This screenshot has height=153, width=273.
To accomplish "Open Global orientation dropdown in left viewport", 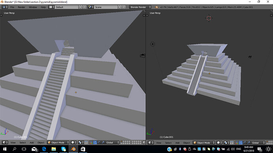I will (112, 143).
